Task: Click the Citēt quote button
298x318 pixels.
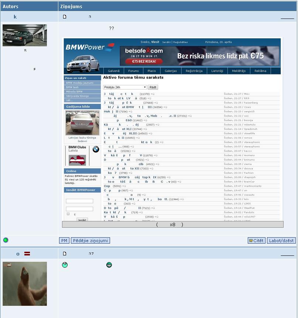Action: (x=257, y=241)
